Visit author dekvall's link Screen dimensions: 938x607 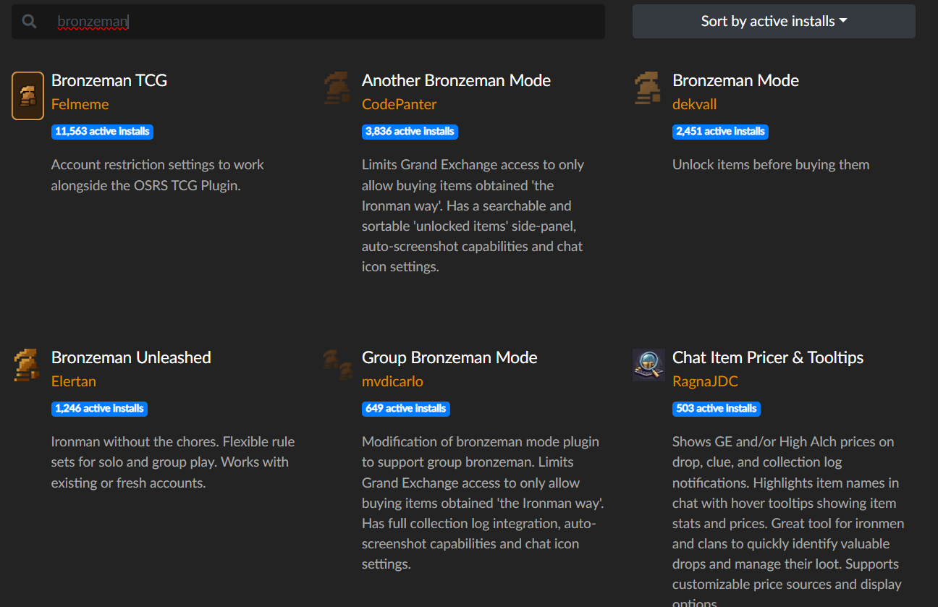694,104
